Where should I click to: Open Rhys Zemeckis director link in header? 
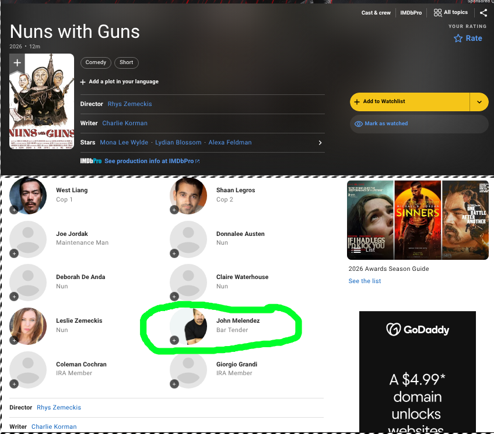click(x=130, y=104)
